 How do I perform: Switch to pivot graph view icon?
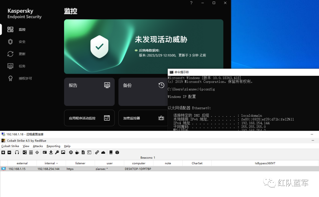pos(25,152)
